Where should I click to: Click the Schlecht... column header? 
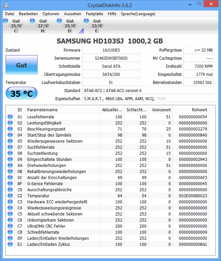136,110
